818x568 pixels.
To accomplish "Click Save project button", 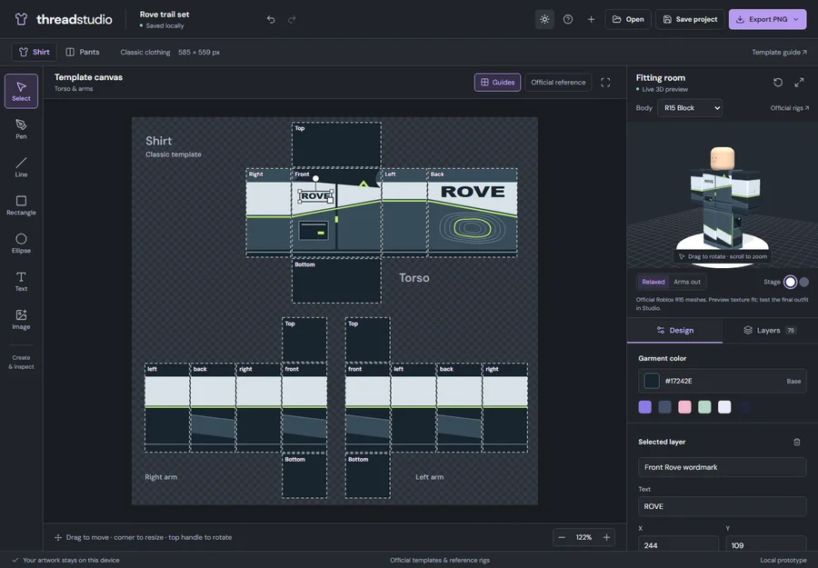I will tap(690, 19).
